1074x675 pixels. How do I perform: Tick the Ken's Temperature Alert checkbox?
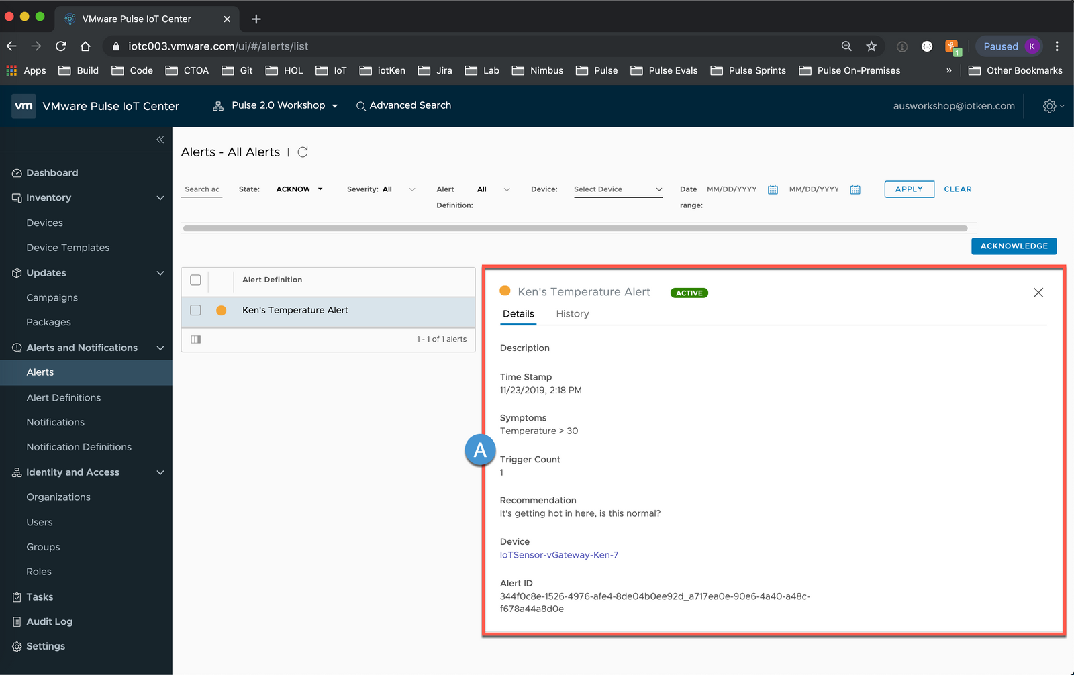tap(195, 310)
